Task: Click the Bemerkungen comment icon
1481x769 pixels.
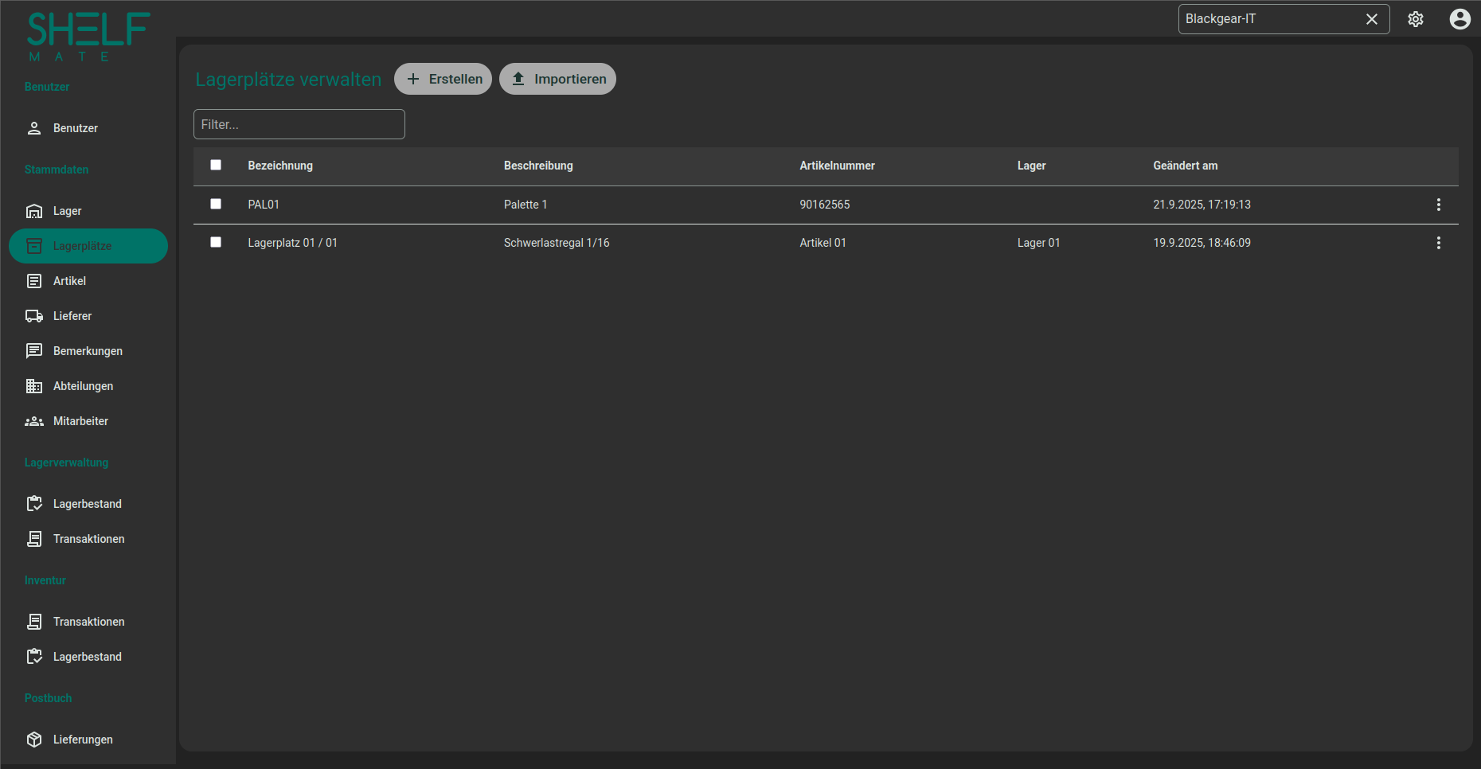Action: coord(34,351)
